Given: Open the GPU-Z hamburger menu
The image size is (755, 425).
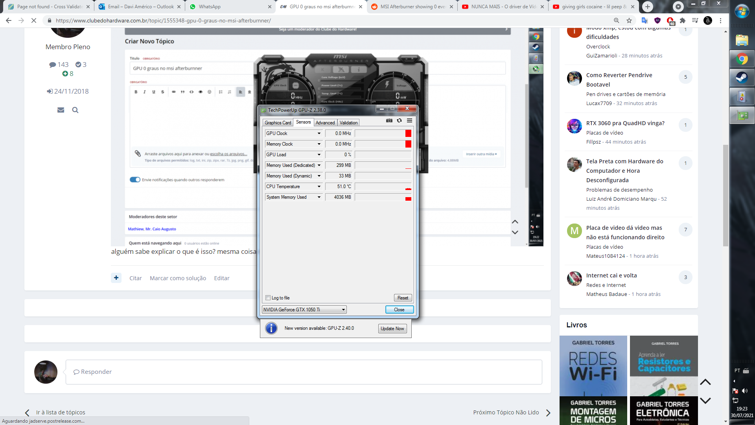Looking at the screenshot, I should (x=409, y=121).
